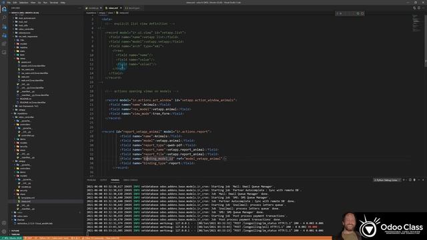427x240 pixels.
Task: Create a new terminal with plus icon
Action: click(404, 180)
